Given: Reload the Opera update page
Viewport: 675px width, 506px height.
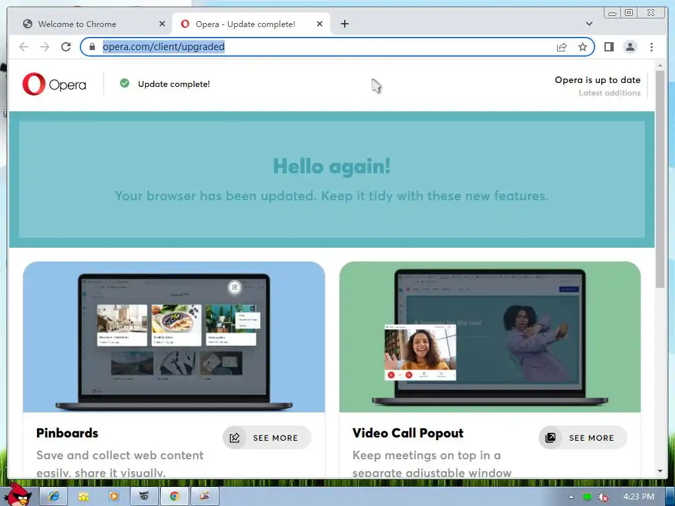Looking at the screenshot, I should tap(66, 47).
